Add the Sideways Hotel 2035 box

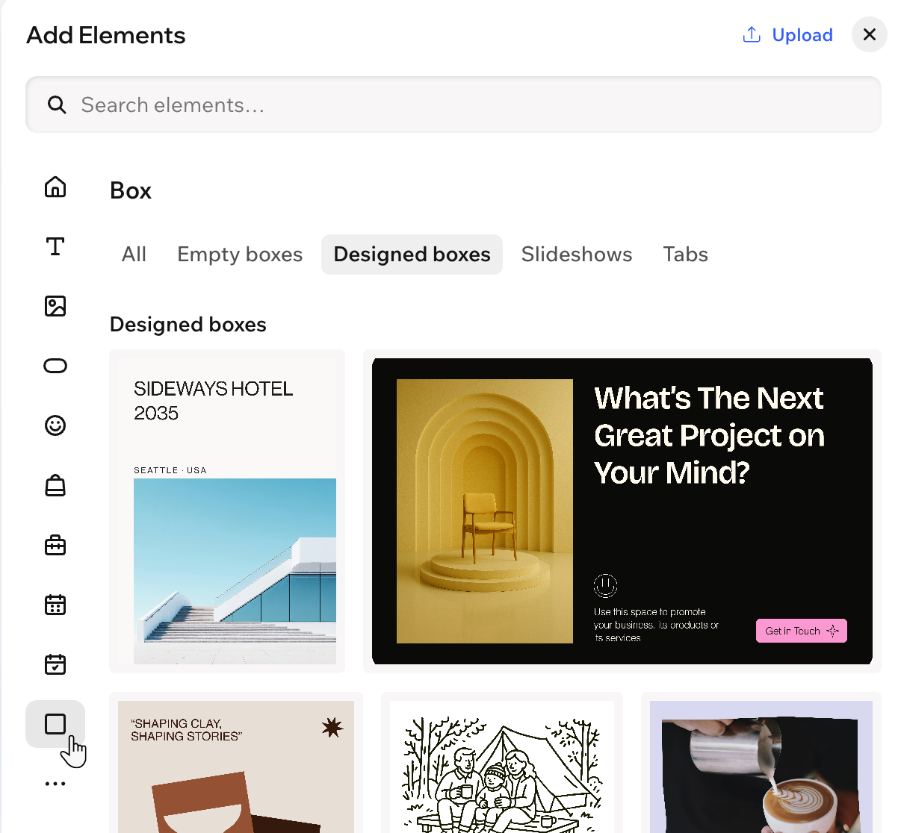(x=227, y=511)
